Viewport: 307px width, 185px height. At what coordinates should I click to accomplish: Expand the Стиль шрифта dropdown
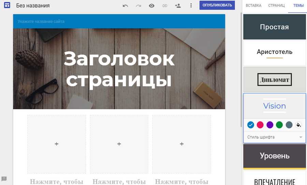click(275, 137)
